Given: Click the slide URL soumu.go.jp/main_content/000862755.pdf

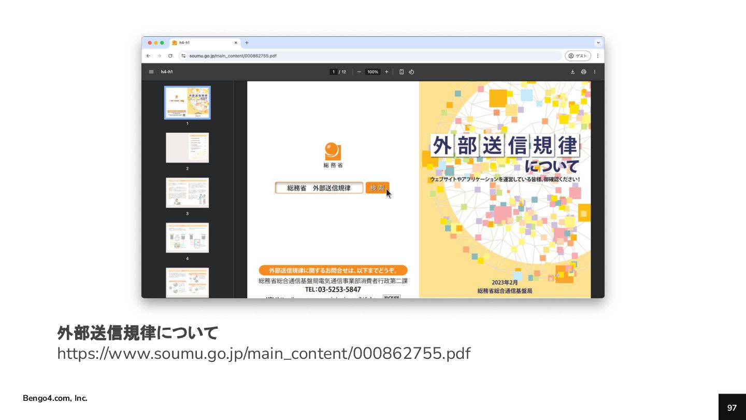Looking at the screenshot, I should [264, 354].
